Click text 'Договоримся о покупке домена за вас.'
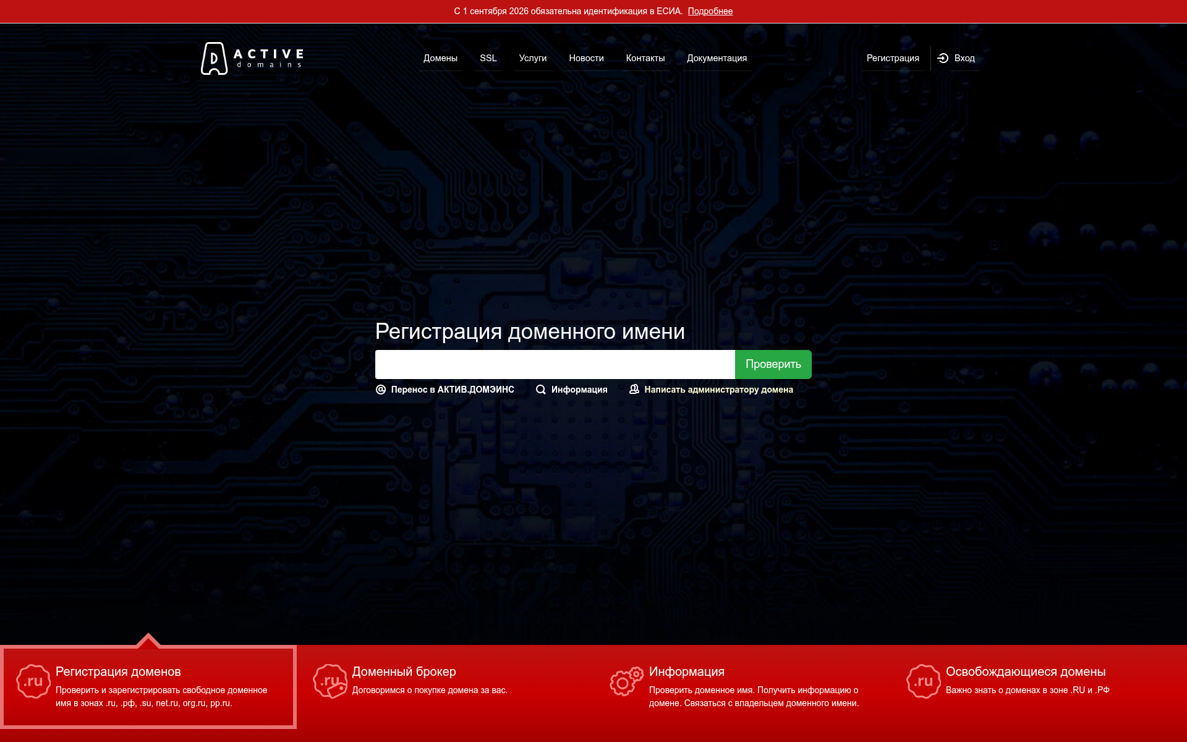This screenshot has width=1187, height=742. pos(430,690)
